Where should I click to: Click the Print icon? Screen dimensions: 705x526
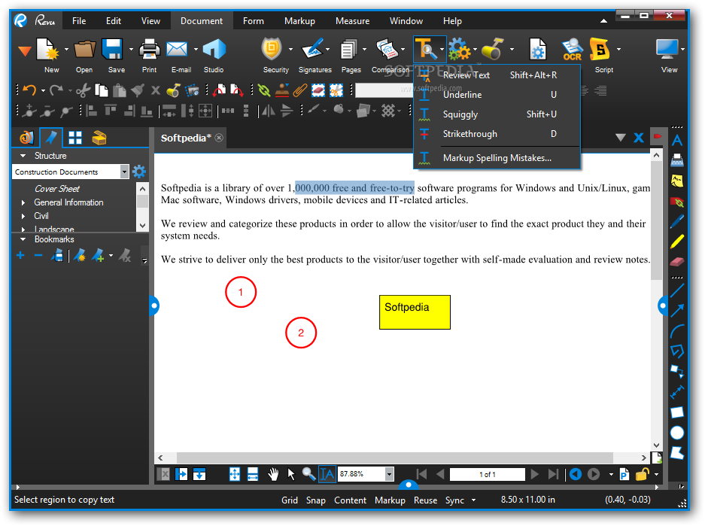tap(149, 50)
